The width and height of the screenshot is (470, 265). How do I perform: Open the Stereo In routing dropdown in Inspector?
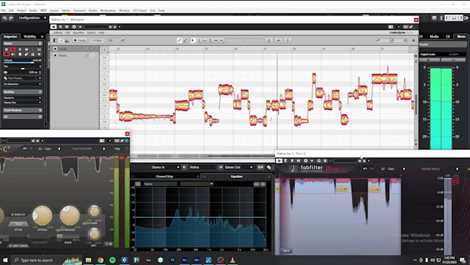click(23, 98)
